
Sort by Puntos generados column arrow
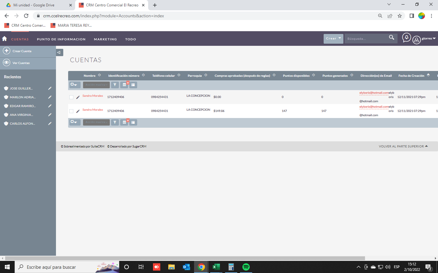(352, 75)
